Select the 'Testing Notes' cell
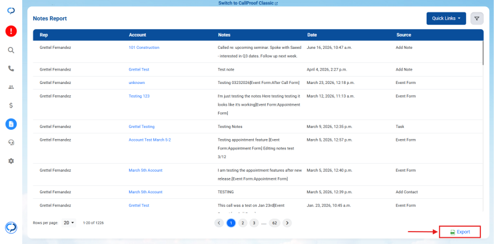Viewport: 494px width, 244px height. point(230,127)
